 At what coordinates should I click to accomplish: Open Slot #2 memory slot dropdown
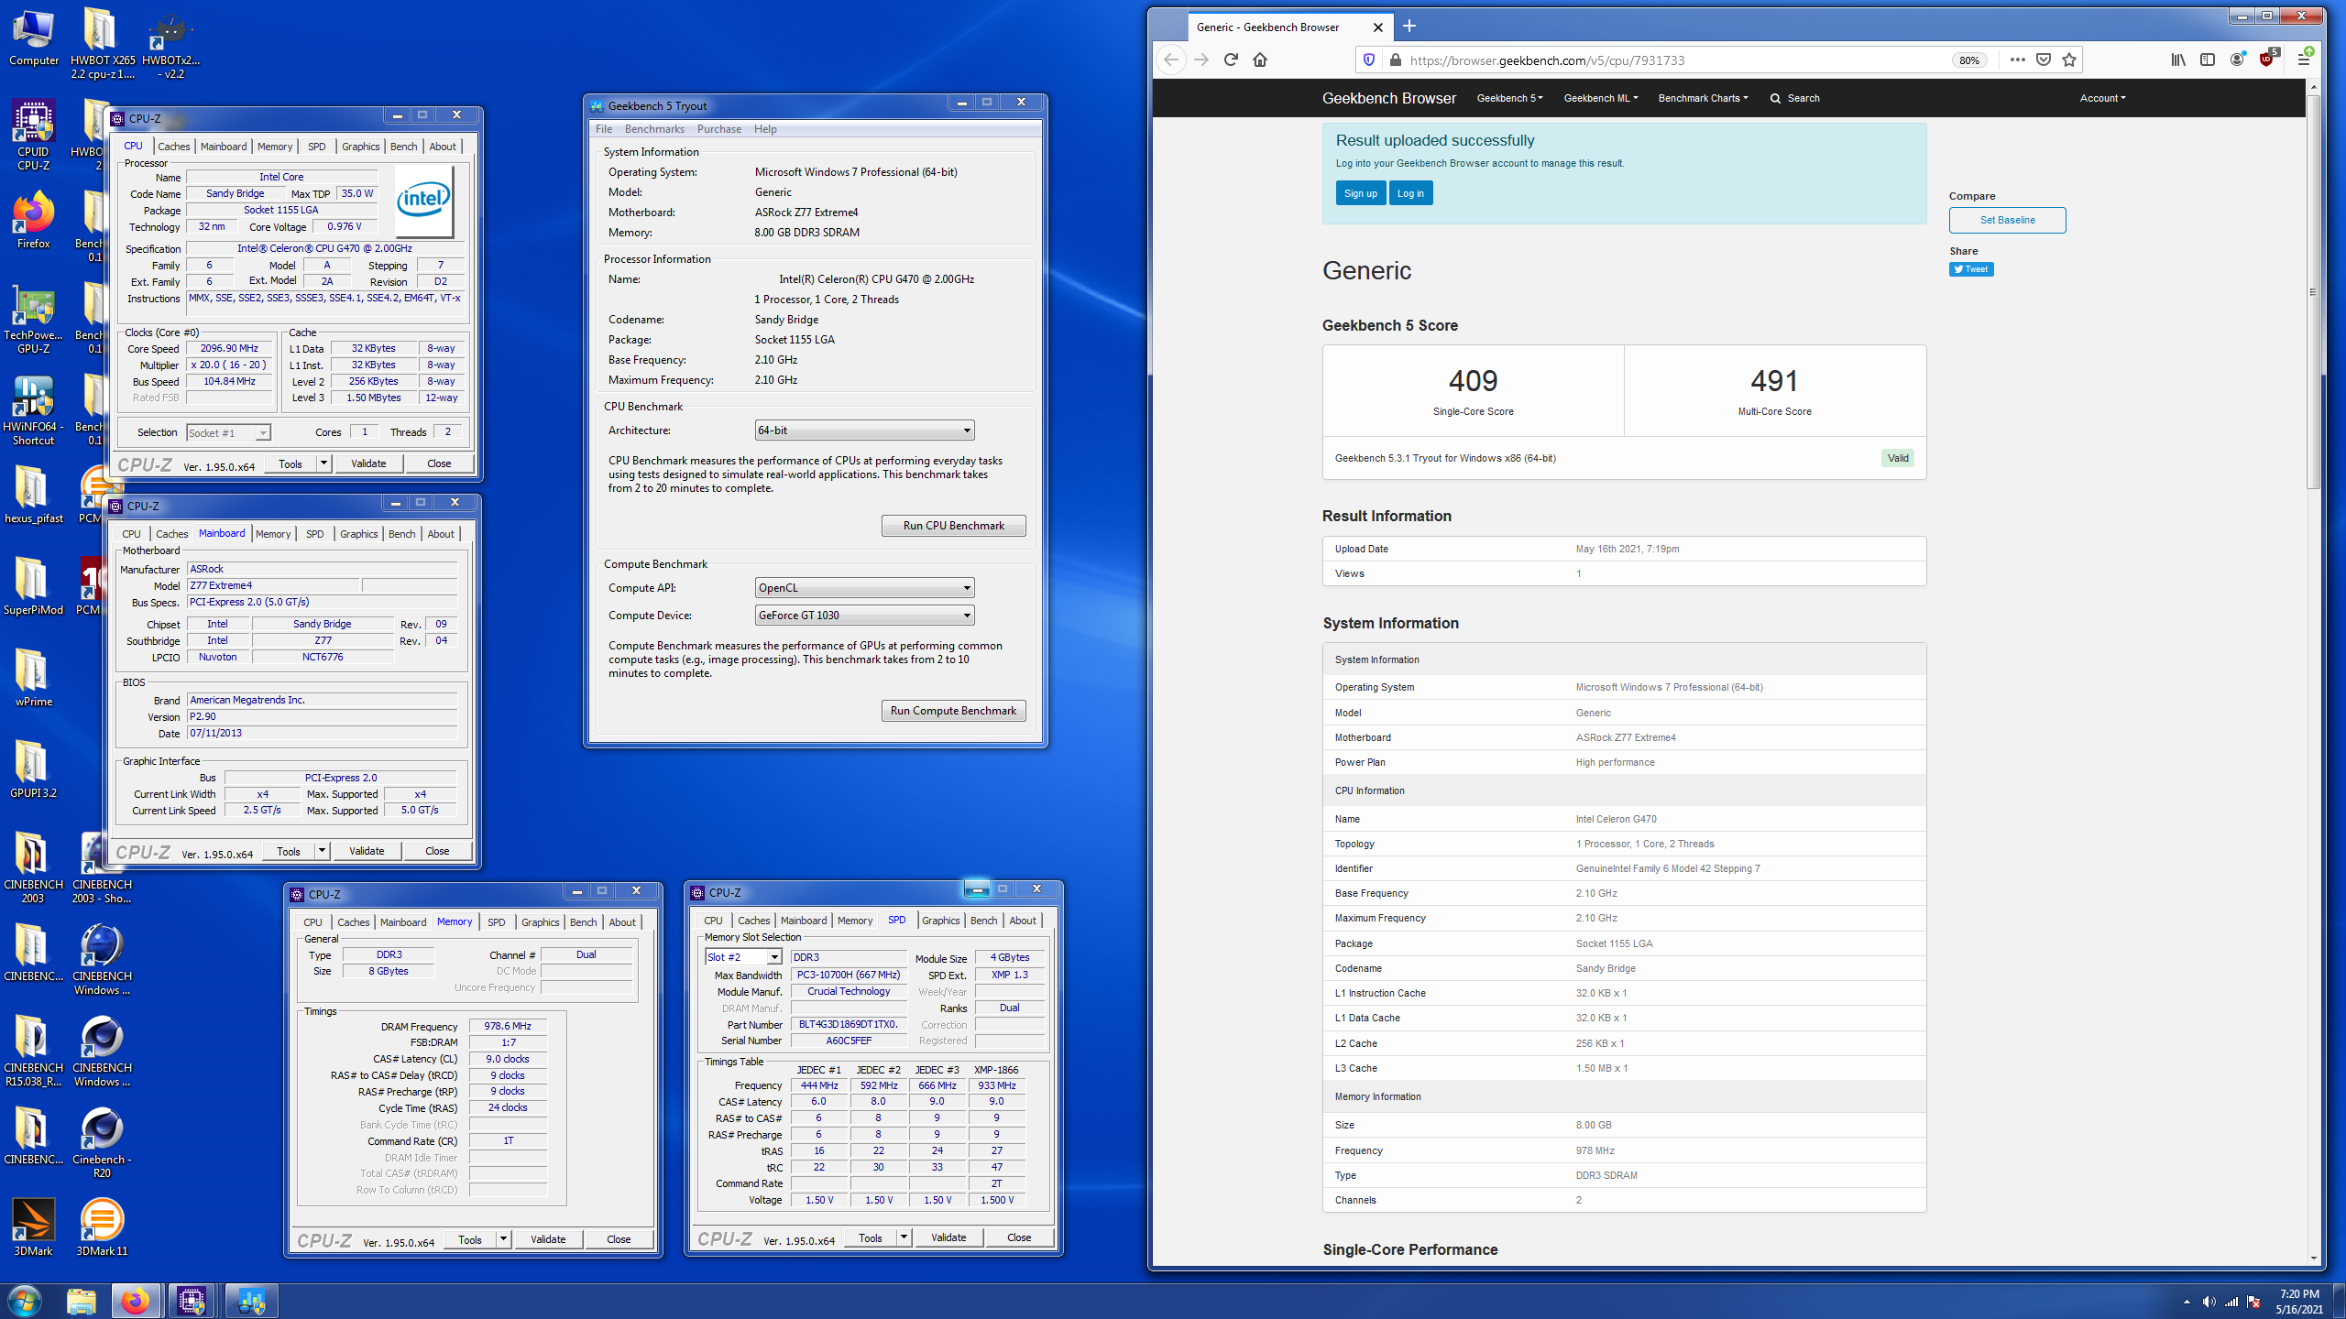point(743,957)
